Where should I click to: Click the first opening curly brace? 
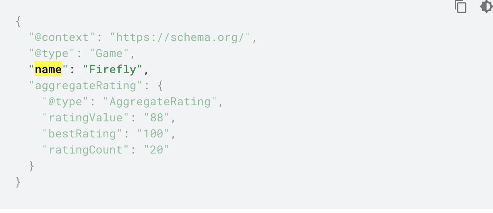click(x=18, y=21)
